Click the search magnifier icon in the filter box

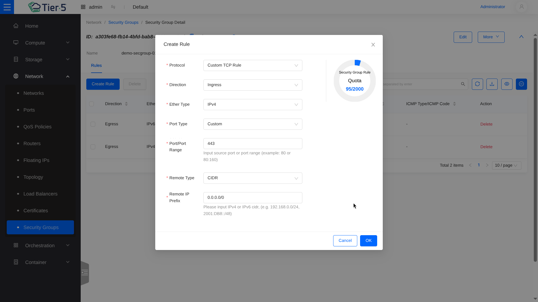coord(463,84)
